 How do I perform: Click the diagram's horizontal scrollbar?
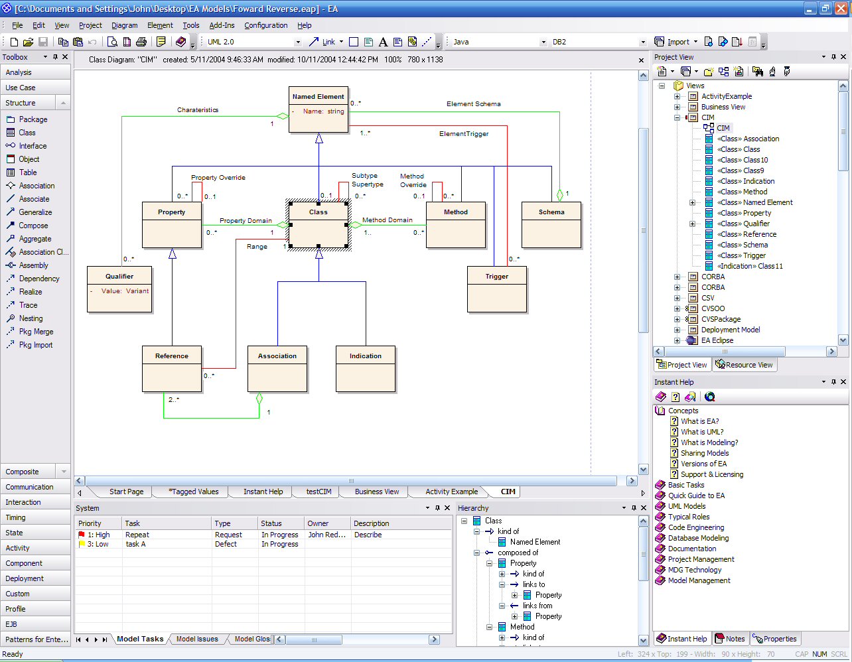pyautogui.click(x=351, y=481)
